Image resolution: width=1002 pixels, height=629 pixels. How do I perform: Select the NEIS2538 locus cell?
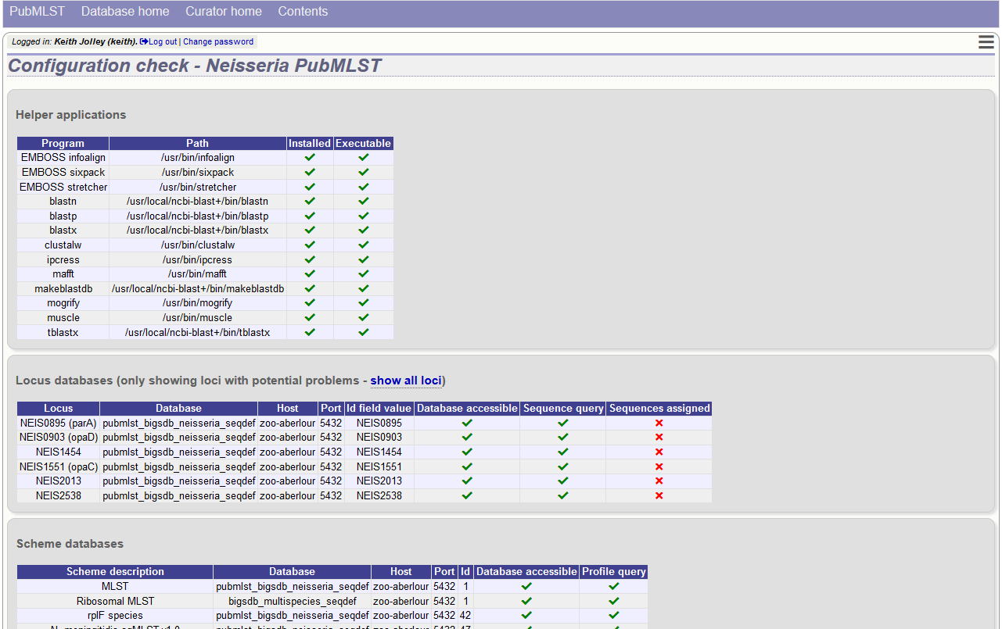click(x=59, y=495)
